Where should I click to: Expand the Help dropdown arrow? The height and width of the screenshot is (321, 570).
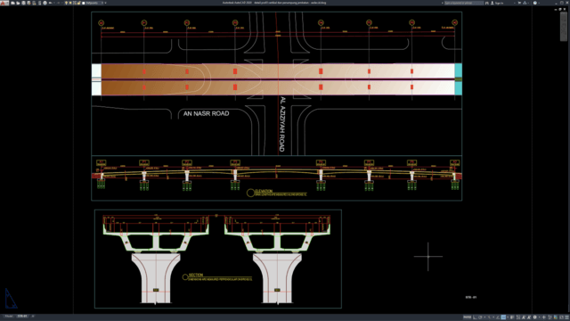tap(539, 3)
